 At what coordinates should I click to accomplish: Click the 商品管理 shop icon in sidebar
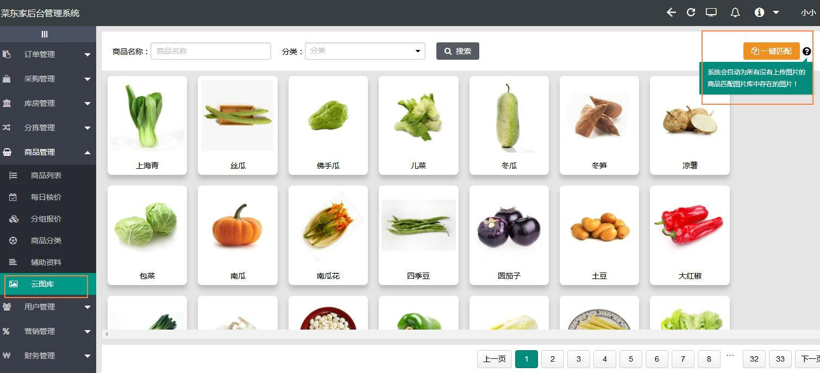click(8, 151)
